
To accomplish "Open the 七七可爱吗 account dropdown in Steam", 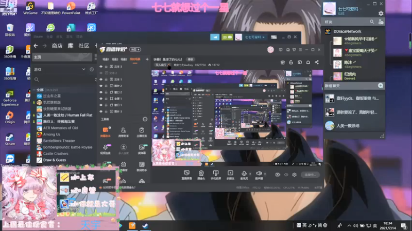I will [254, 37].
